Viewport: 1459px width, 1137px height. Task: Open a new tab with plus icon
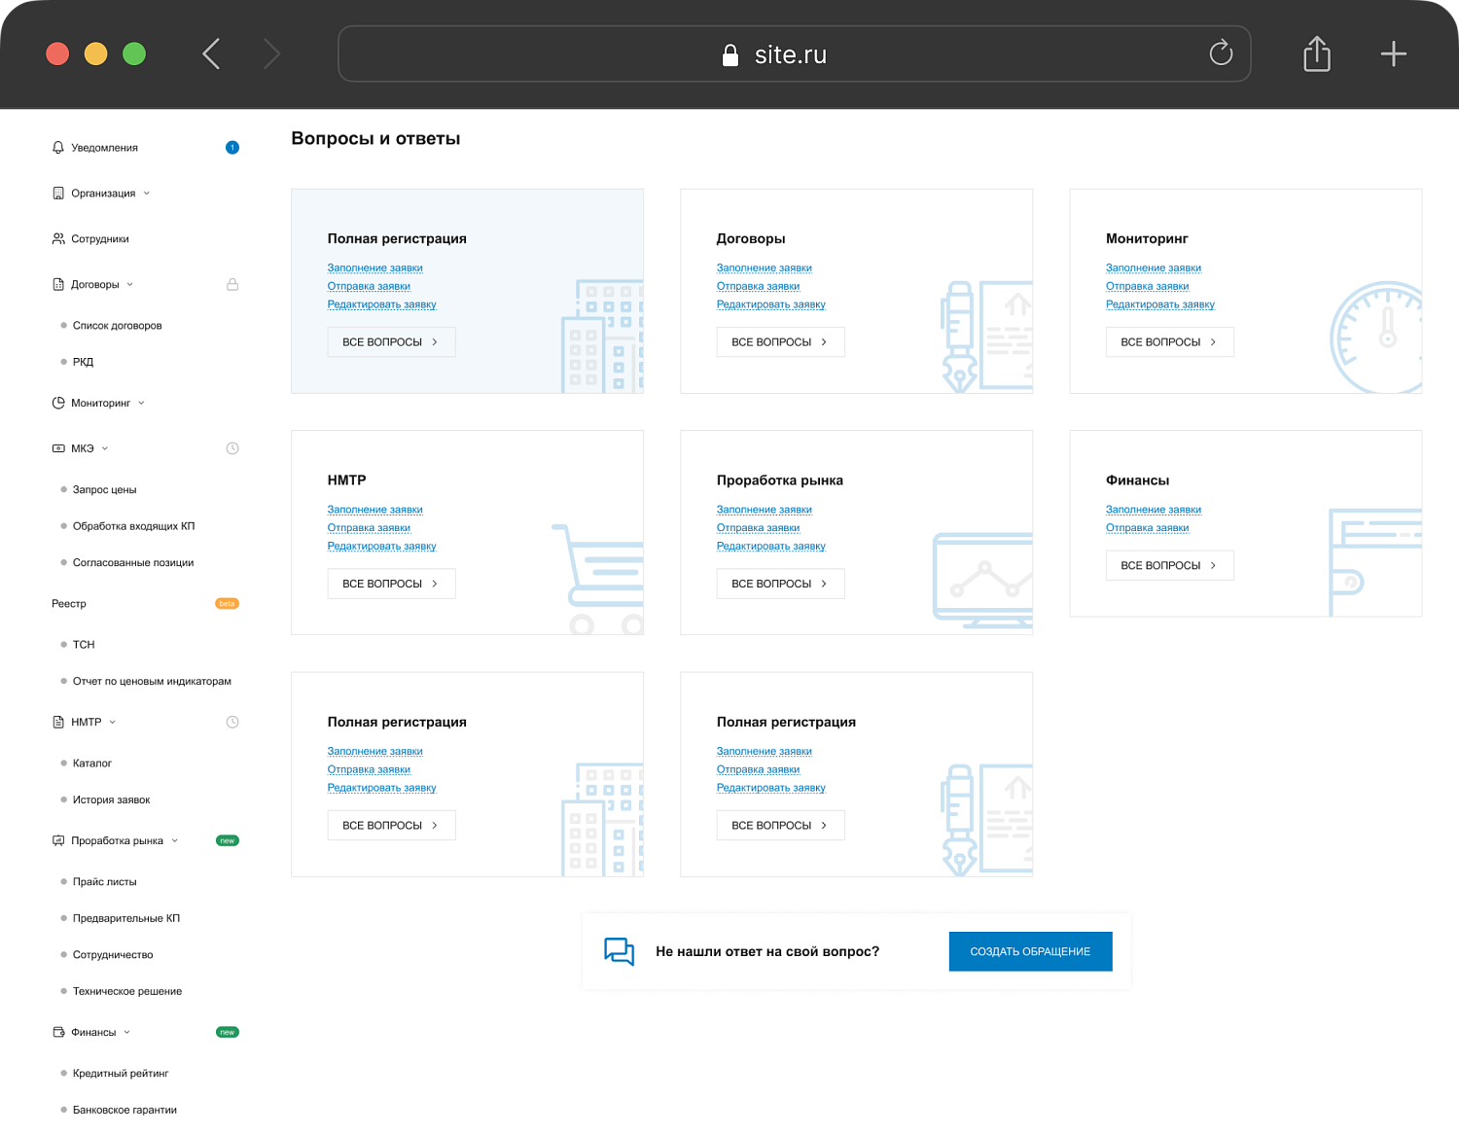pyautogui.click(x=1393, y=53)
